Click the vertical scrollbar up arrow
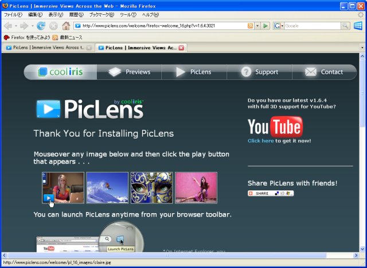This screenshot has height=268, width=367. (362, 56)
